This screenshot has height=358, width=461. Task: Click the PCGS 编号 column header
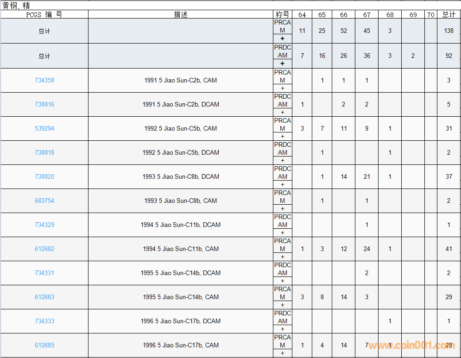coord(44,14)
